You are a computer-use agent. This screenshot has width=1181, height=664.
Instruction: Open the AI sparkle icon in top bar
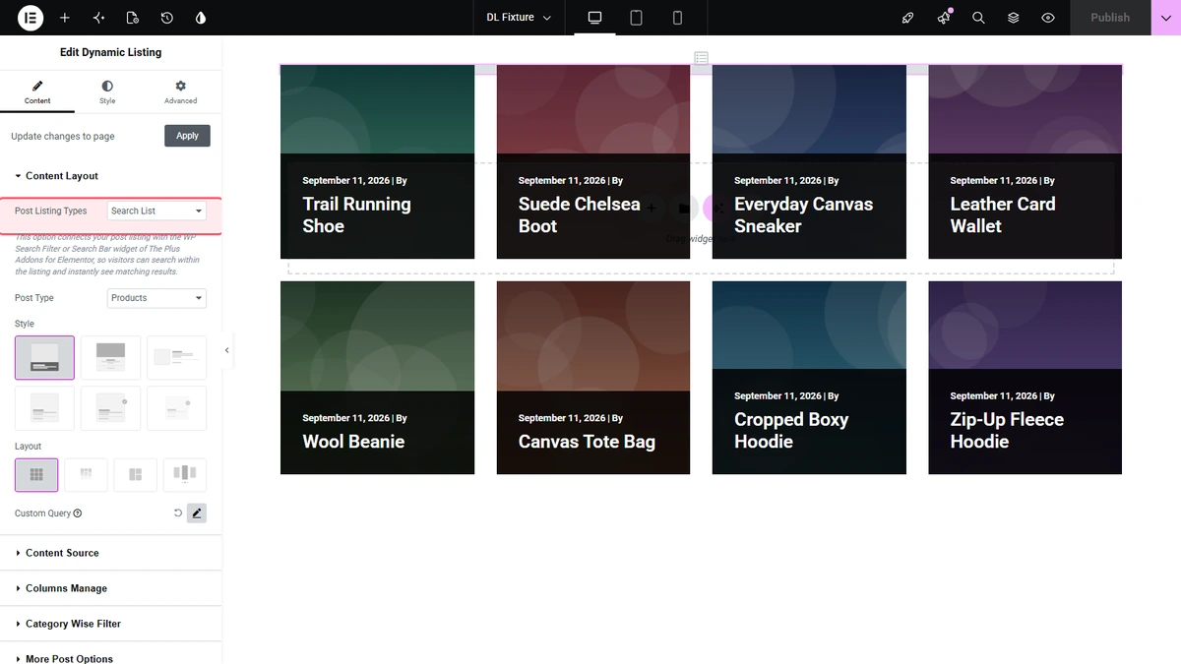(98, 18)
